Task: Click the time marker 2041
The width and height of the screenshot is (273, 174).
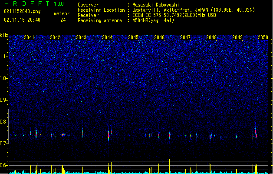Action: (29, 37)
